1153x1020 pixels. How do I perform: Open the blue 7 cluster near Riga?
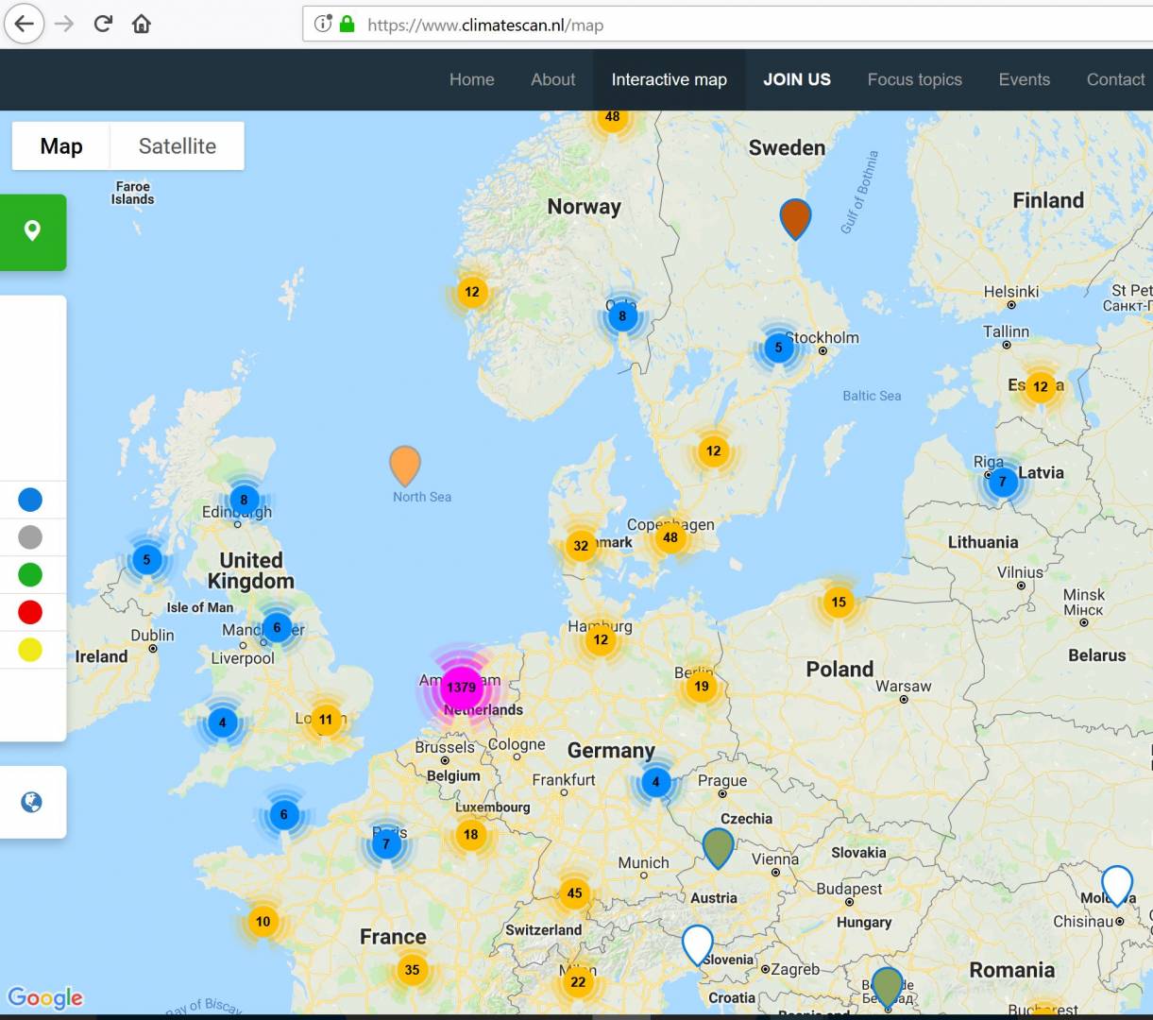point(1003,482)
